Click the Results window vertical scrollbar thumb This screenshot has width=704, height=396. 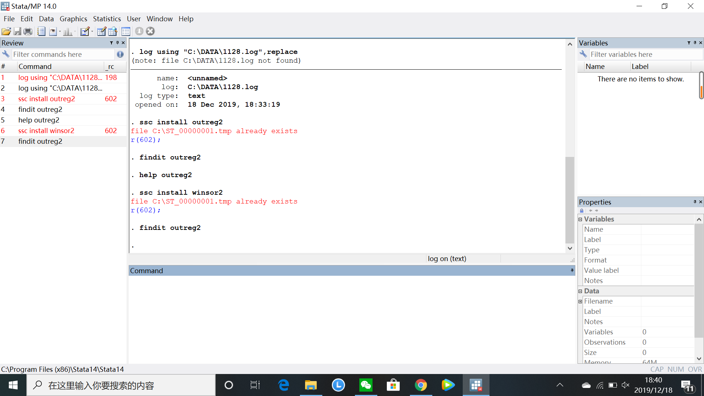tap(569, 200)
